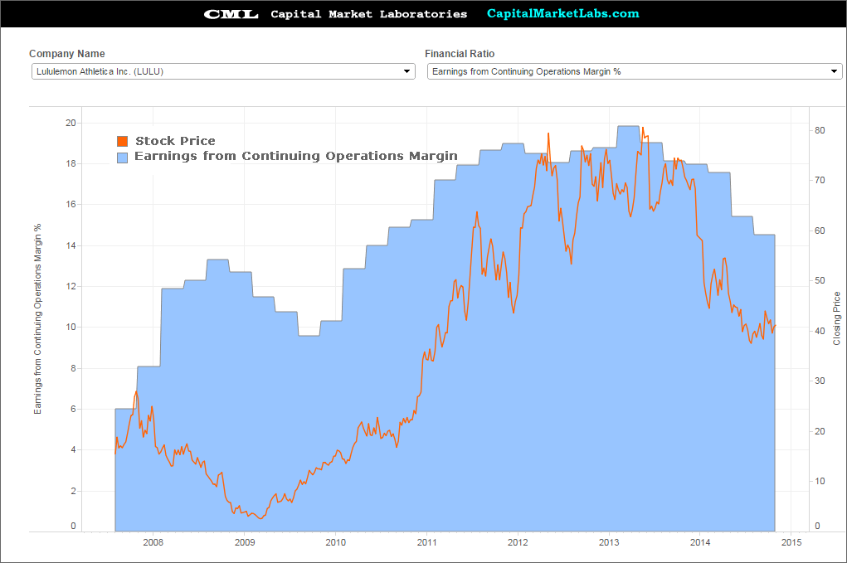This screenshot has height=563, width=847.
Task: Click the orange Stock Price legend swatch
Action: [x=123, y=142]
